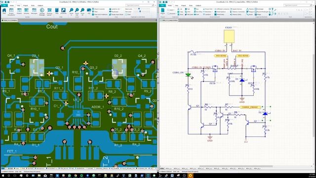
Task: Select the Port tool
Action: [x=197, y=14]
